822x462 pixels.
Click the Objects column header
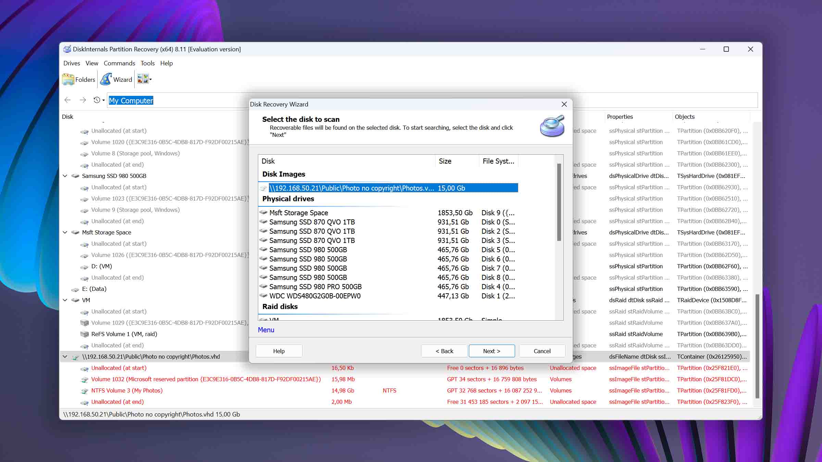tap(685, 117)
